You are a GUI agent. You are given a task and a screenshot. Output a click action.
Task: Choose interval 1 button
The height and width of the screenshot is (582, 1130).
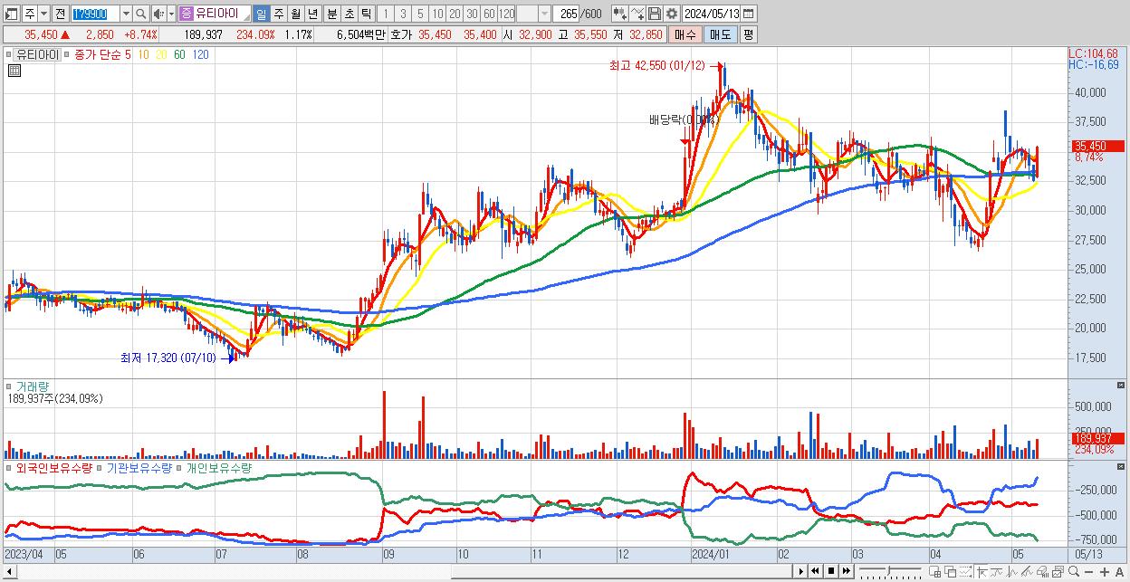(386, 14)
